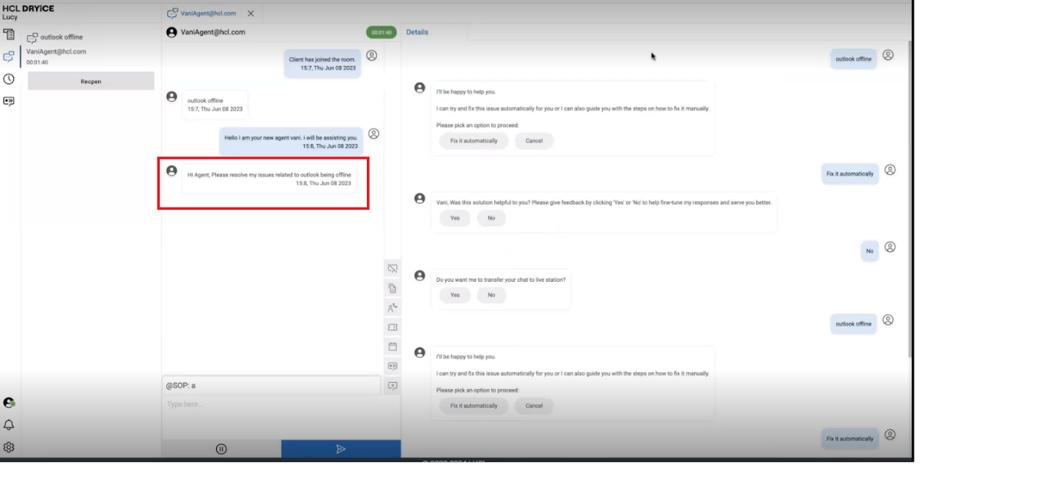1048x497 pixels.
Task: Click the client's 'outlook offline' message at 15:7
Action: [x=215, y=105]
